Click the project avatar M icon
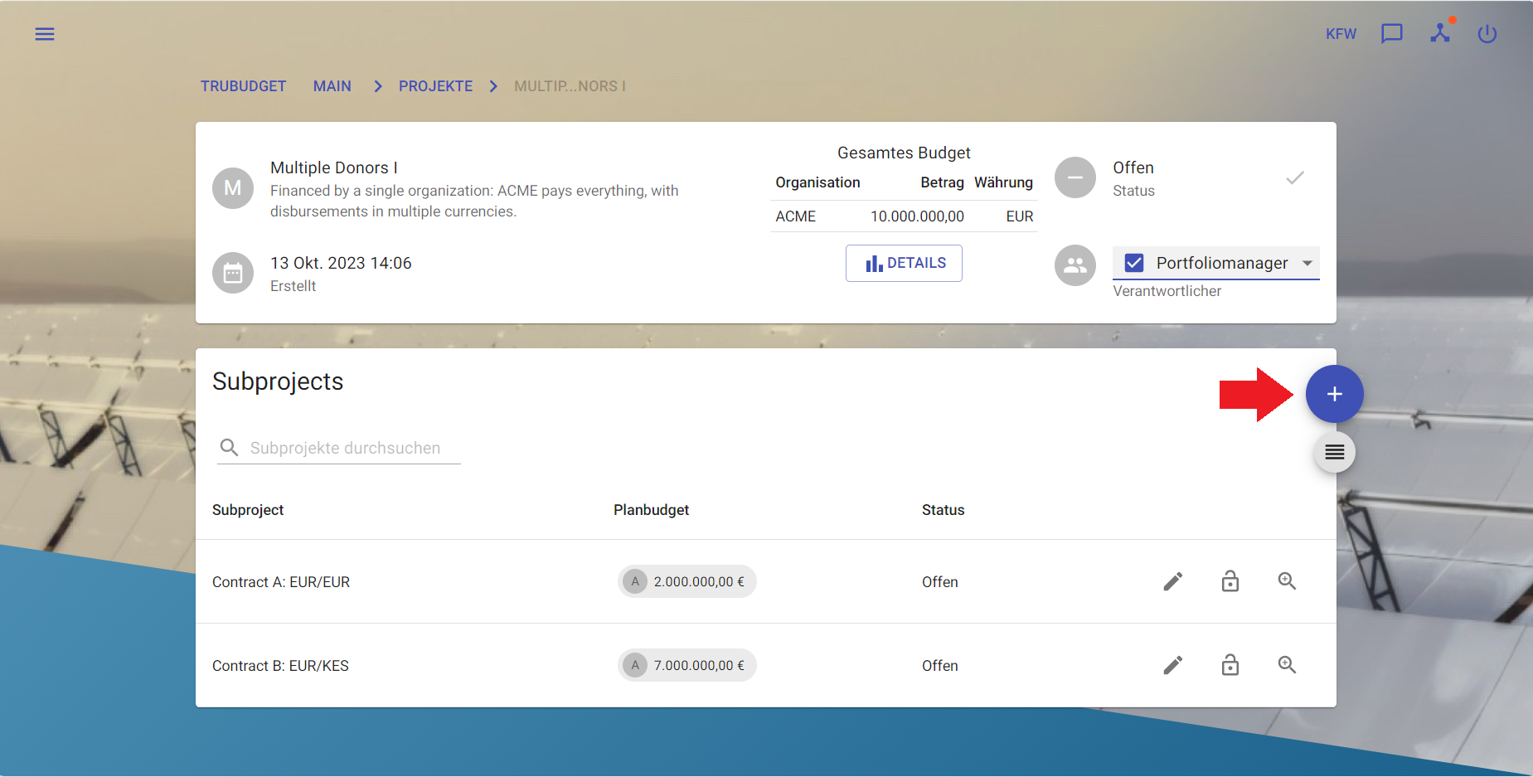The height and width of the screenshot is (777, 1533). (x=233, y=188)
